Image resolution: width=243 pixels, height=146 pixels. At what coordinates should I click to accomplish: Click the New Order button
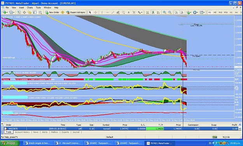[52, 12]
